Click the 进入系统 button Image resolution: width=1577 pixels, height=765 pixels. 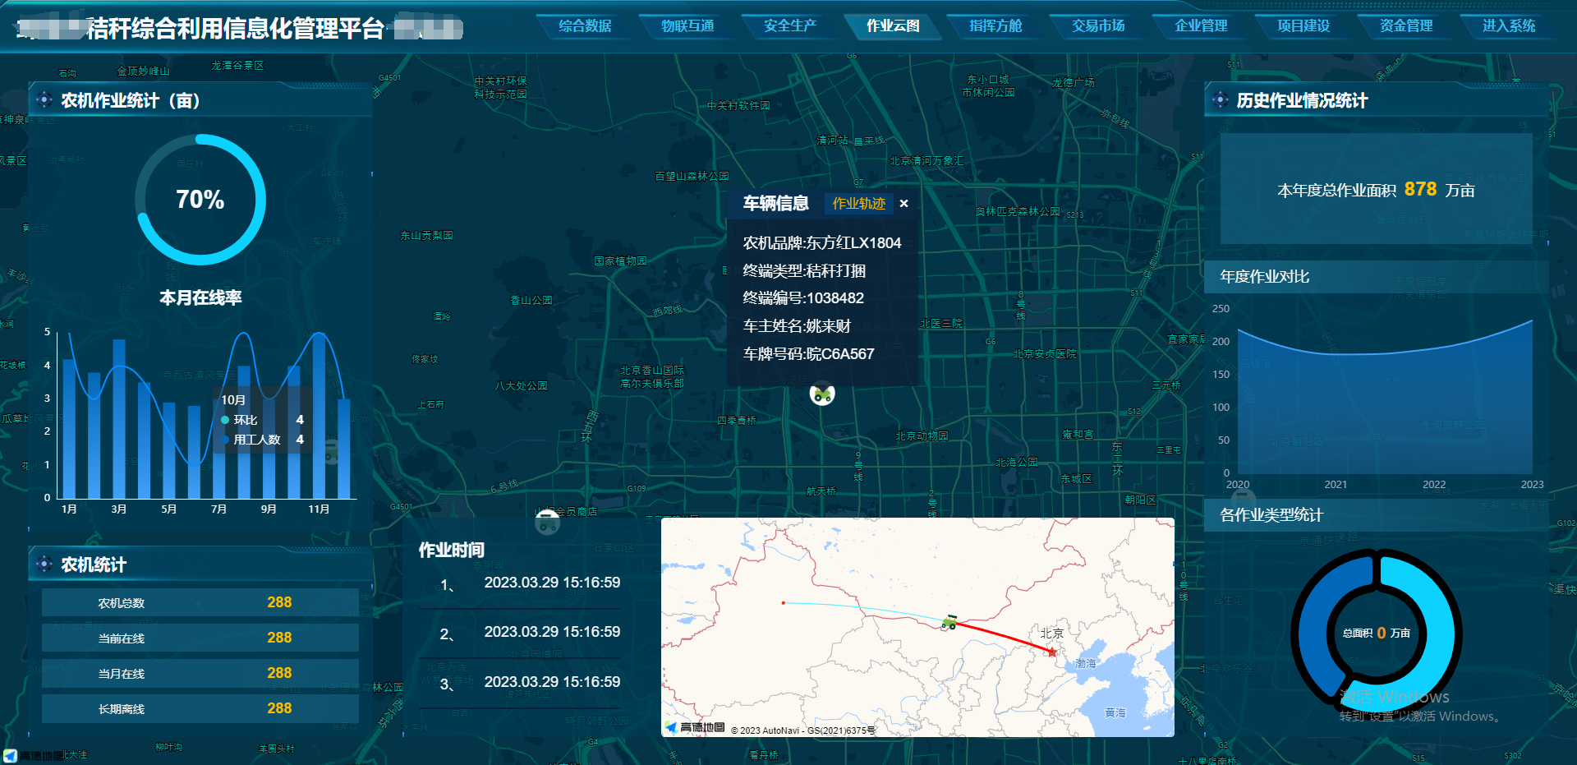click(x=1509, y=26)
